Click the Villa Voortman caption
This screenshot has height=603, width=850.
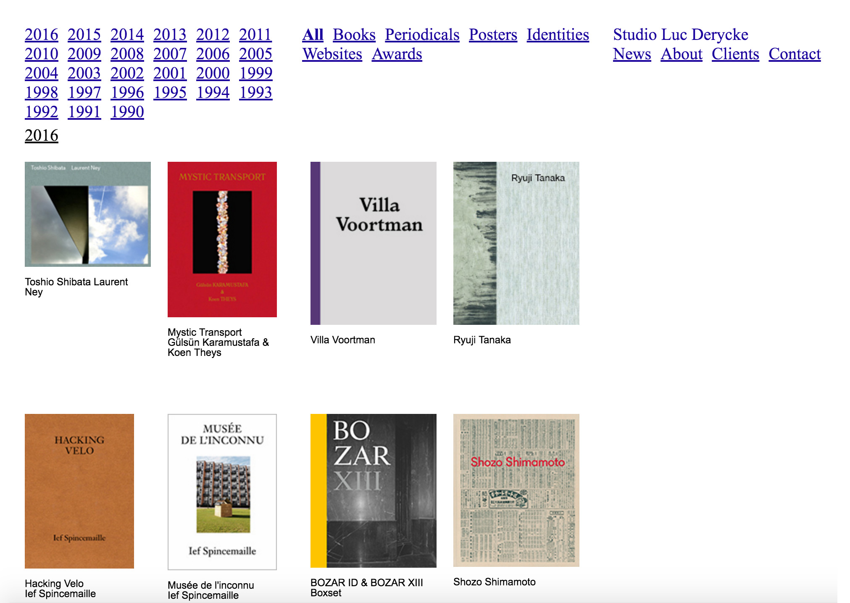click(343, 340)
